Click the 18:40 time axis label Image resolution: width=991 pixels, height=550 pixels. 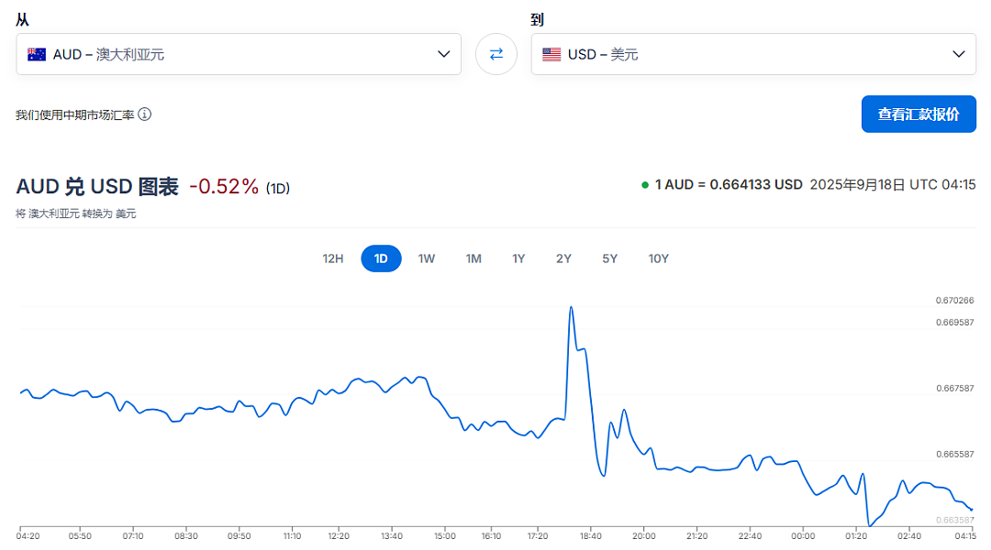click(x=590, y=536)
